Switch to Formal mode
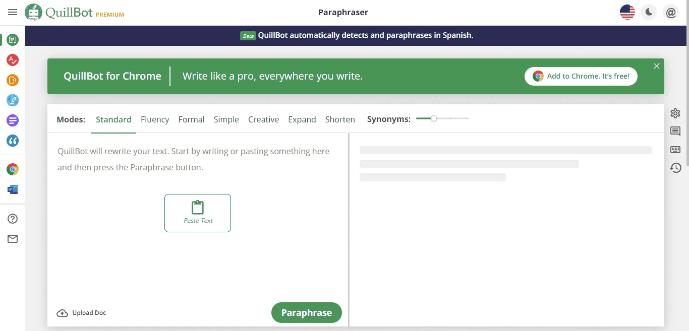The height and width of the screenshot is (331, 689). point(191,119)
